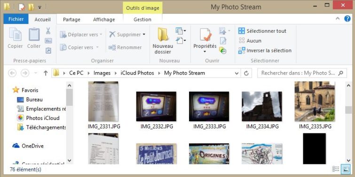Image resolution: width=355 pixels, height=177 pixels.
Task: Switch to the Accueil tab
Action: coord(43,19)
